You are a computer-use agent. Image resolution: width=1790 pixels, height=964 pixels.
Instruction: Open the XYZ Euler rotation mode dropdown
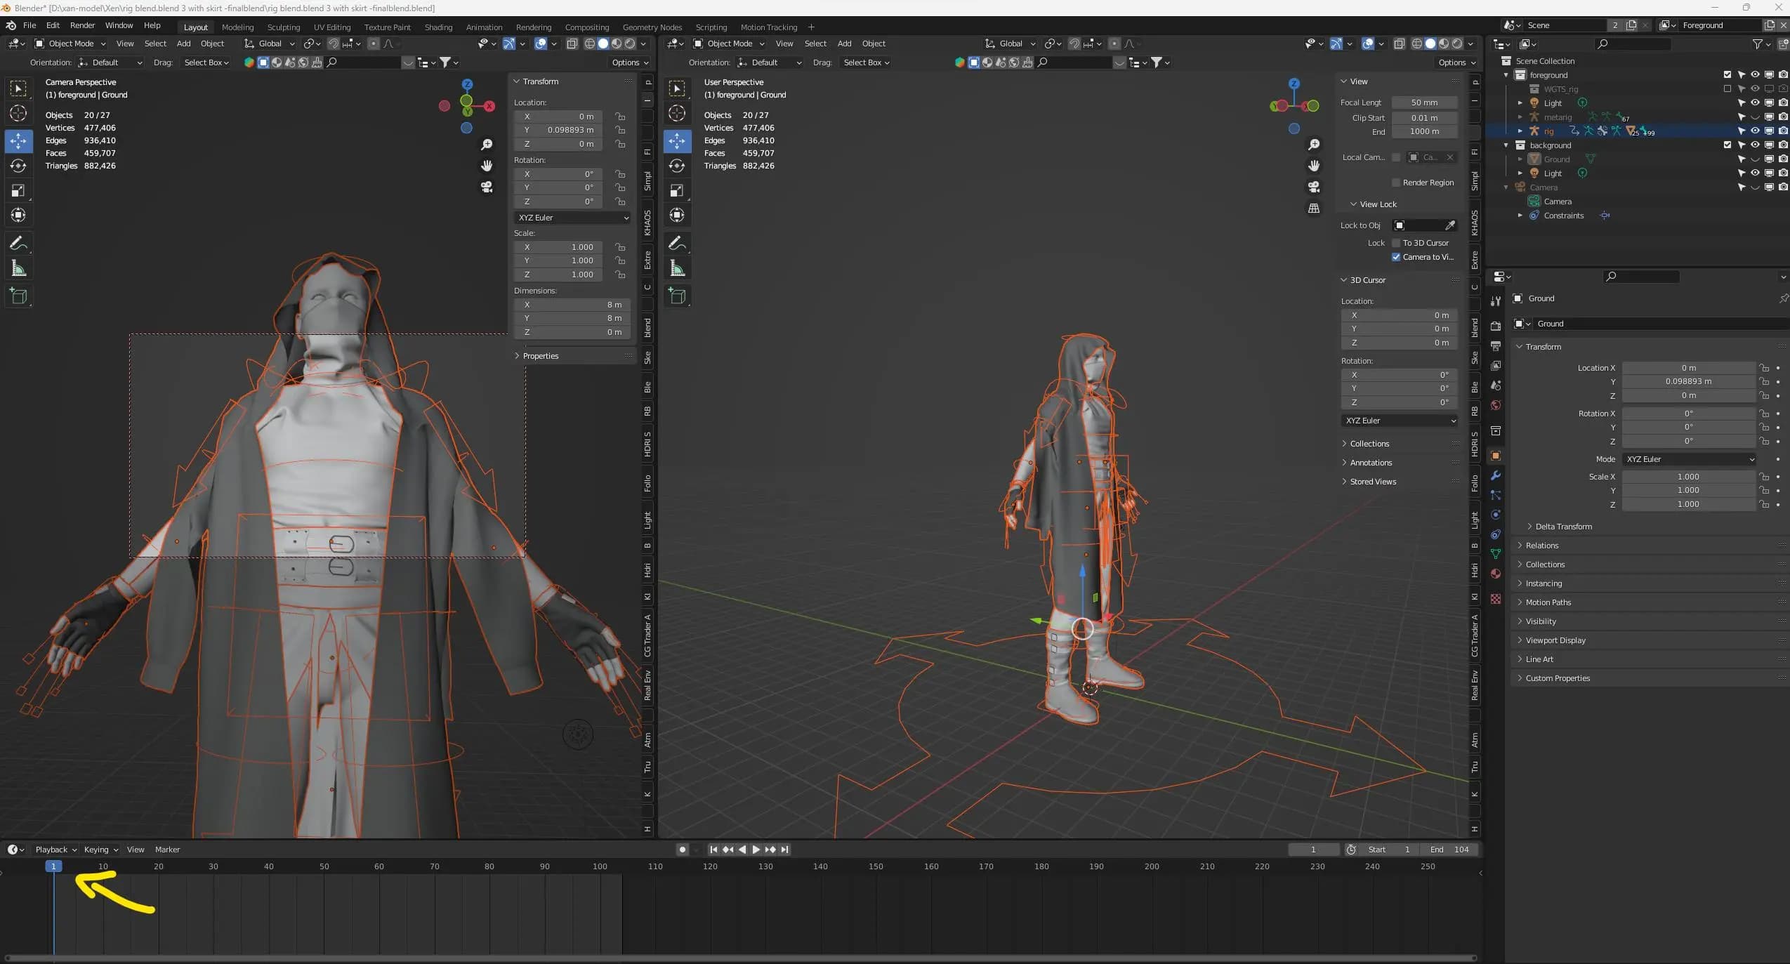[572, 218]
